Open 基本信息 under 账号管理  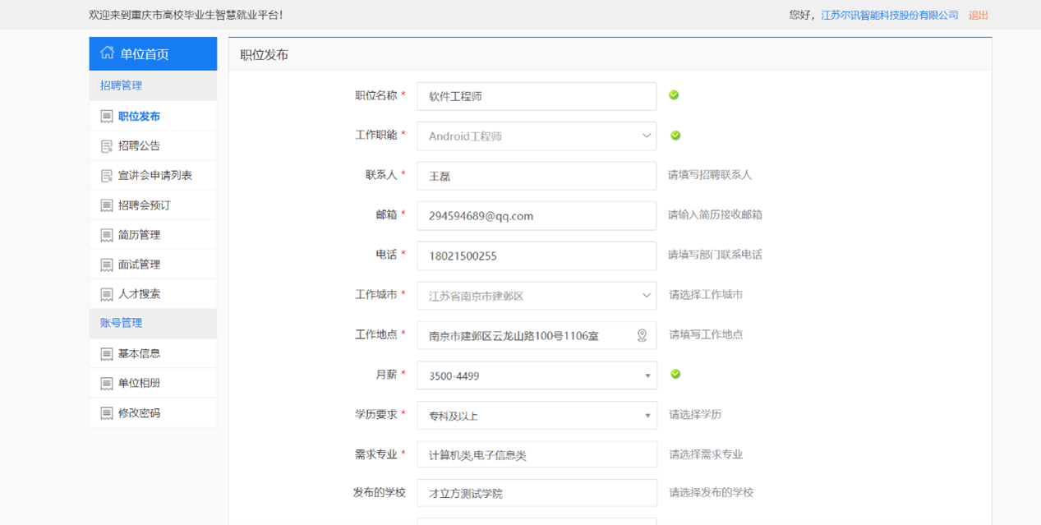pos(139,353)
